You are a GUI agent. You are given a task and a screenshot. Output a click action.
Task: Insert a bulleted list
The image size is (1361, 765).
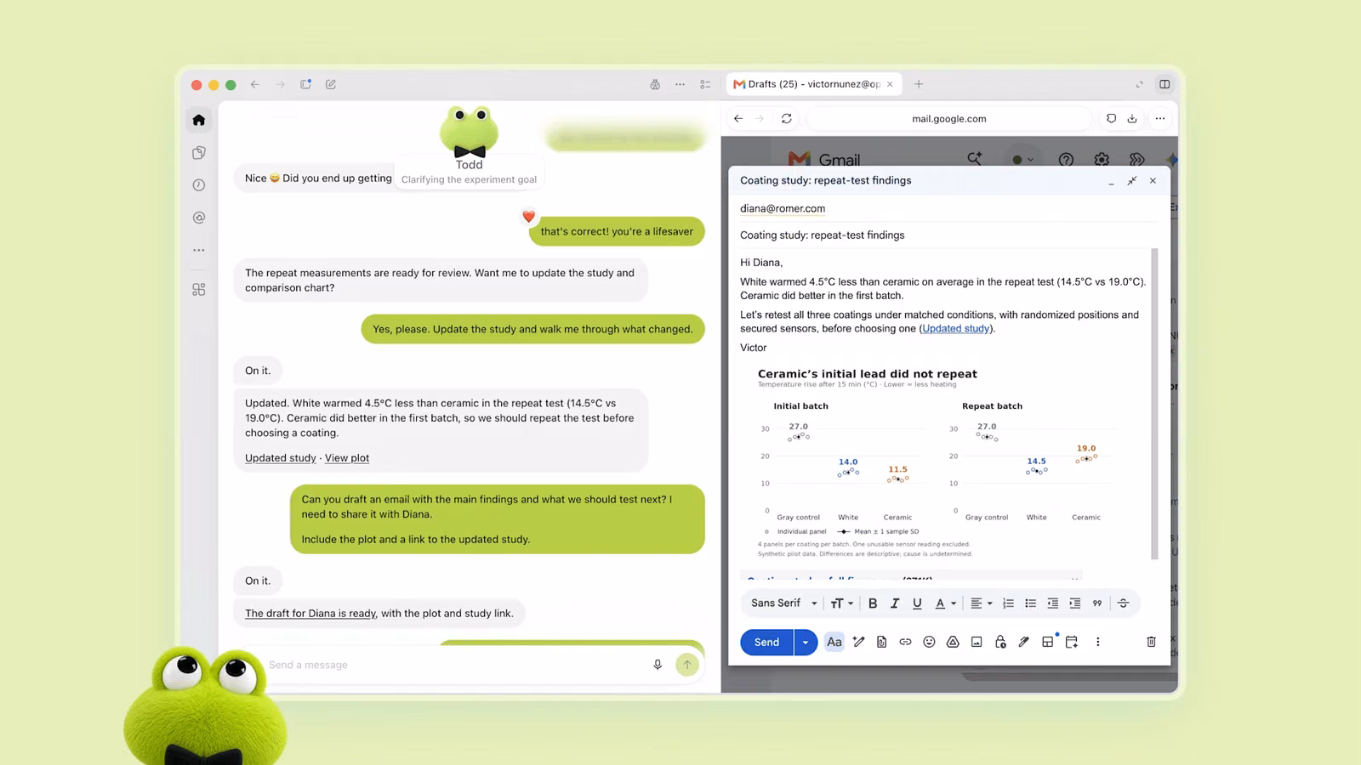(x=1030, y=603)
